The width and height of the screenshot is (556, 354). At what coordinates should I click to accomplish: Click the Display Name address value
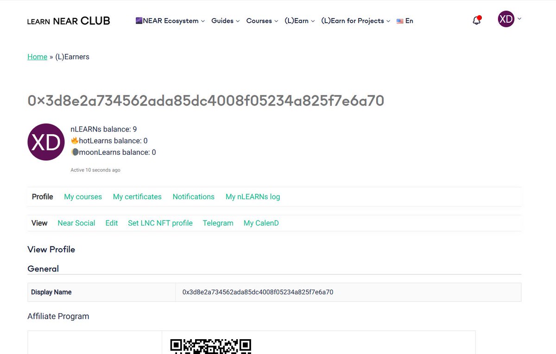pos(258,292)
